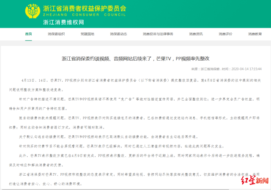Viewport: 271px width, 190px height.
Task: Click the paragraph starting 此外，芒果TV表示
Action: tap(134, 161)
